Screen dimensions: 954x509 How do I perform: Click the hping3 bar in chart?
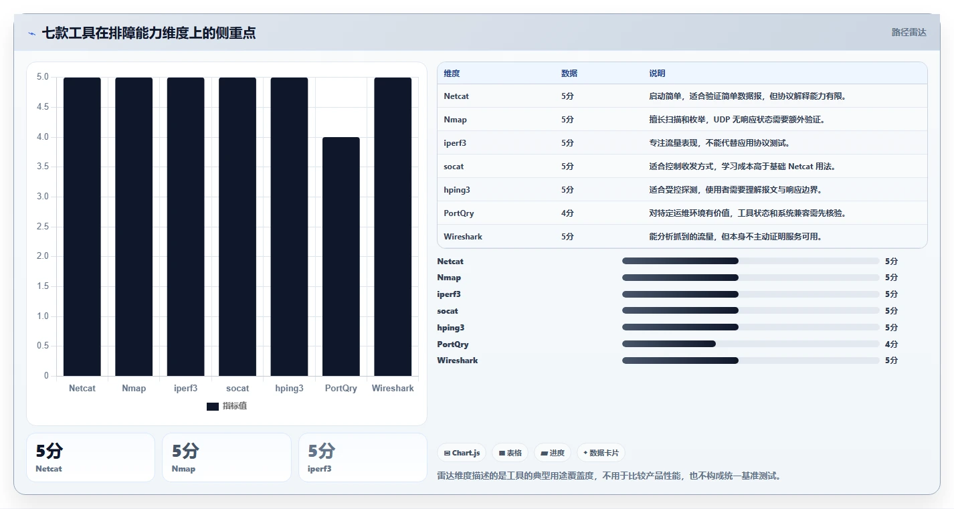tap(289, 227)
